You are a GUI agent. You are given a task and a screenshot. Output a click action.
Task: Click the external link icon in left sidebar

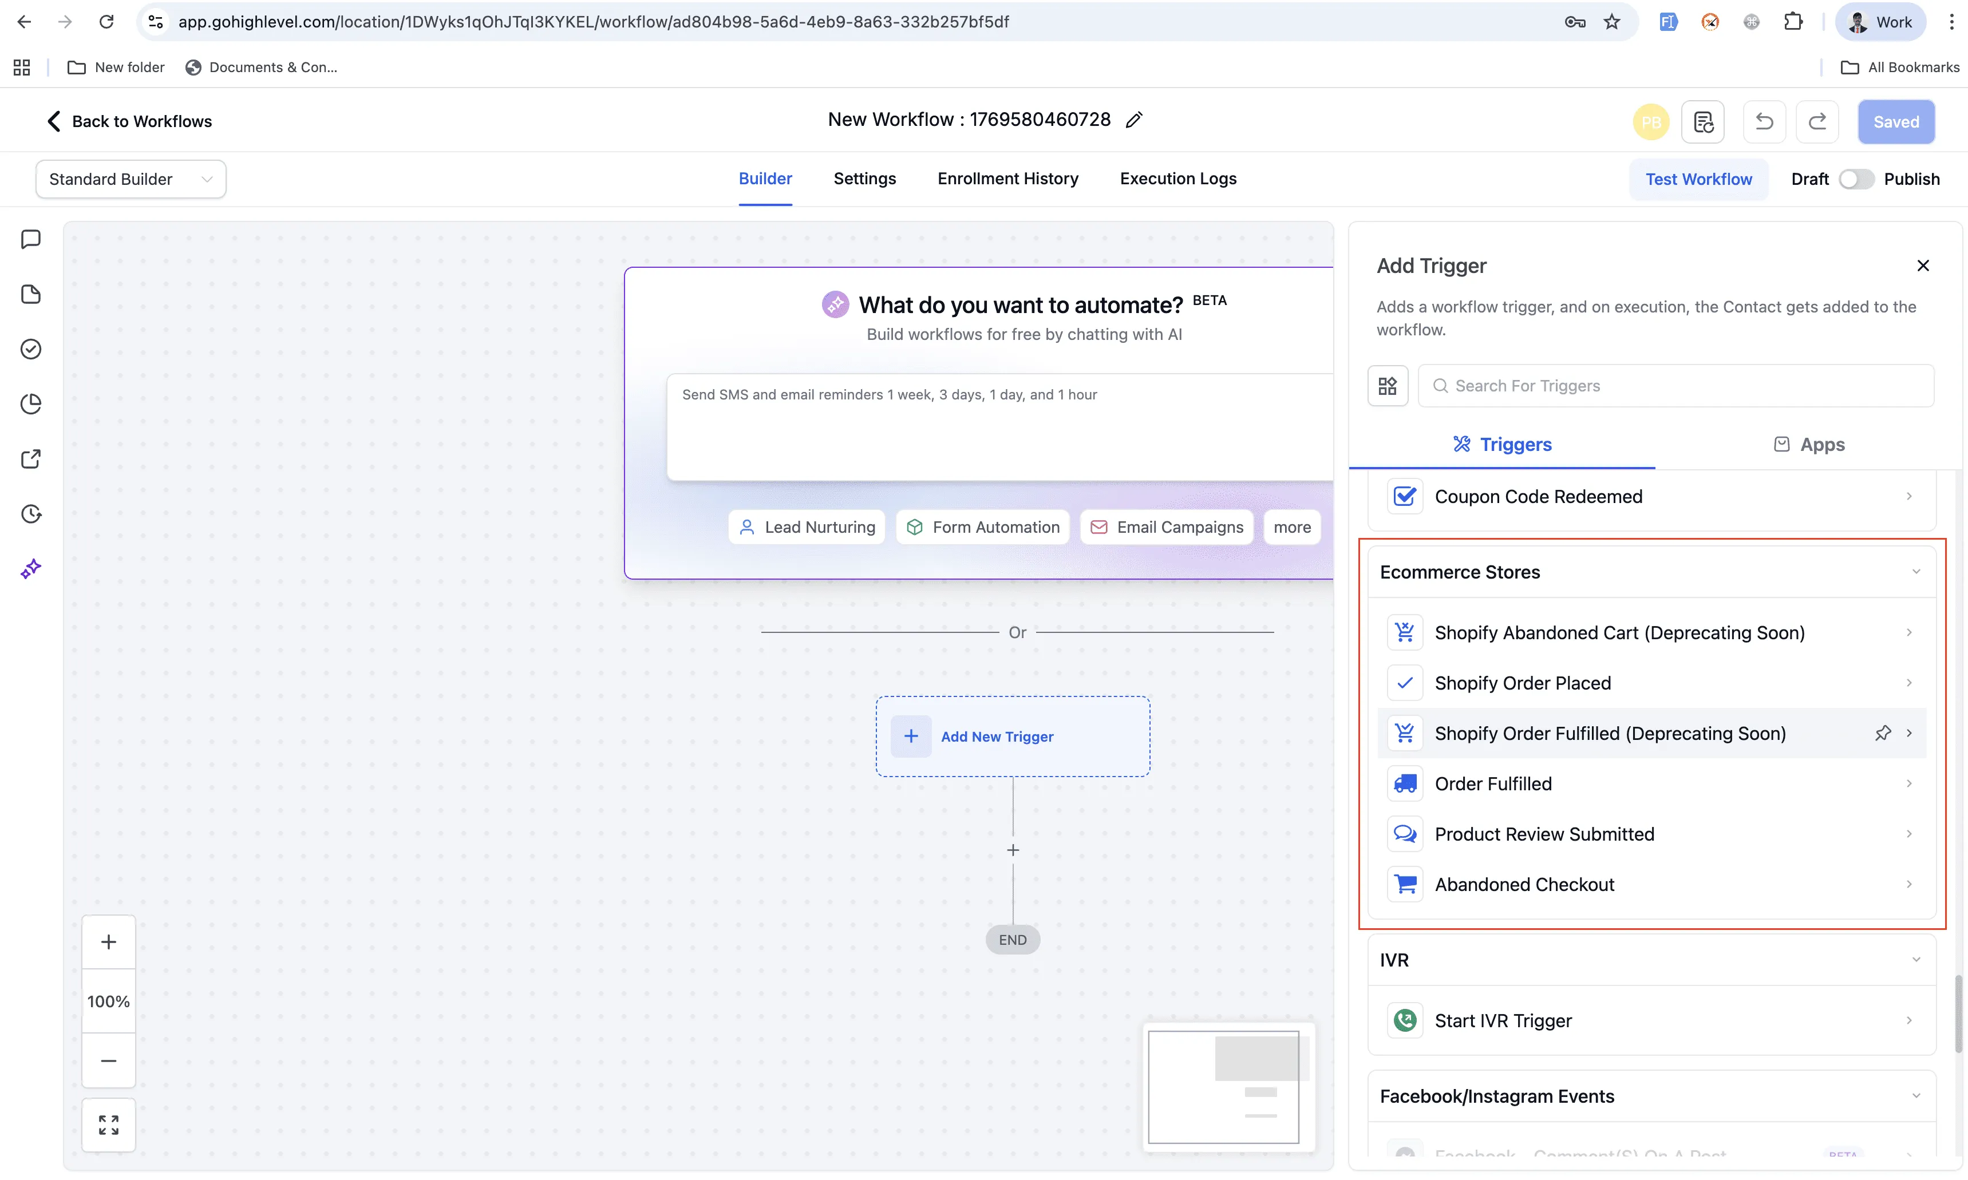30,459
